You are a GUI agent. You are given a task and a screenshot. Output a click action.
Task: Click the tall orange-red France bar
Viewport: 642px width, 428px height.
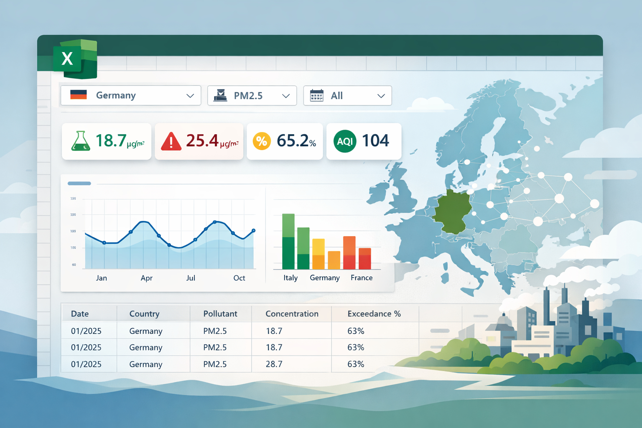click(x=349, y=252)
